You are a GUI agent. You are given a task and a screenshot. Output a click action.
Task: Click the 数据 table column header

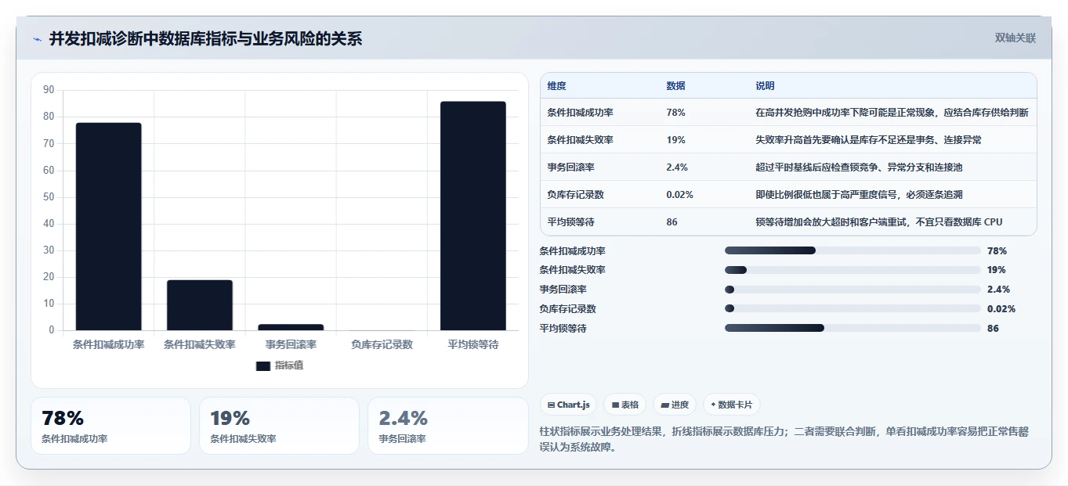pos(676,85)
